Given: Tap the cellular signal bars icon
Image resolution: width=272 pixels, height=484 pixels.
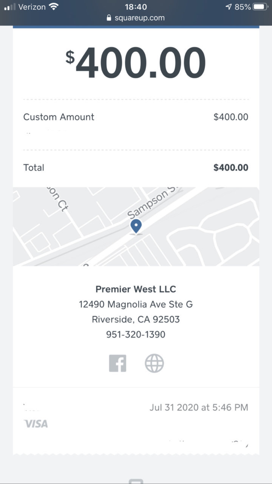Looking at the screenshot, I should [10, 7].
